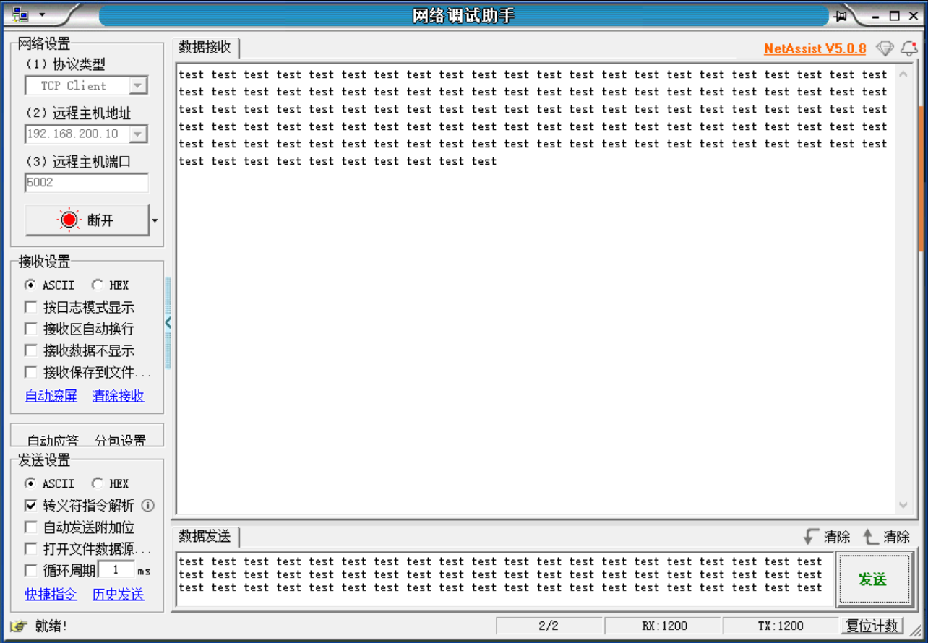
Task: Click 清除 label beside the up arrow
Action: point(897,537)
